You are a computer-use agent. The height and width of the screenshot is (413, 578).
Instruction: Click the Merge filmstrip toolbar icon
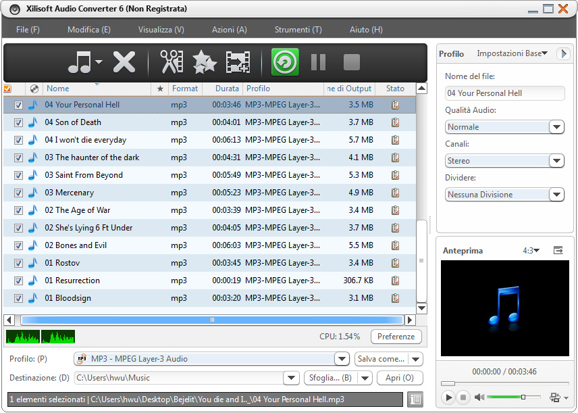(x=238, y=62)
